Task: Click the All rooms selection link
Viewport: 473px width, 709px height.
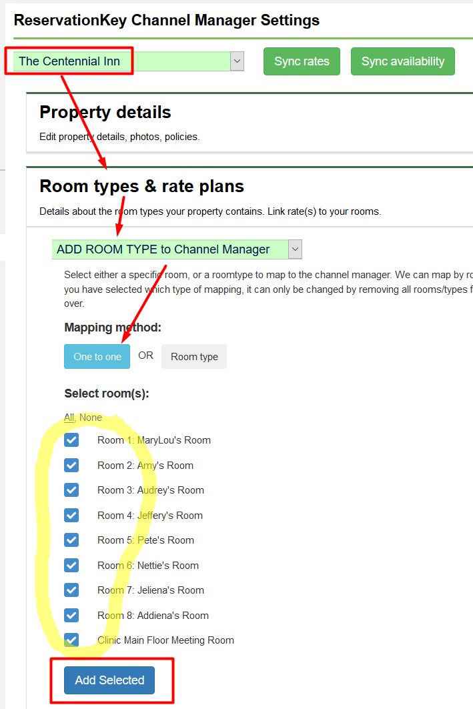Action: [x=69, y=418]
